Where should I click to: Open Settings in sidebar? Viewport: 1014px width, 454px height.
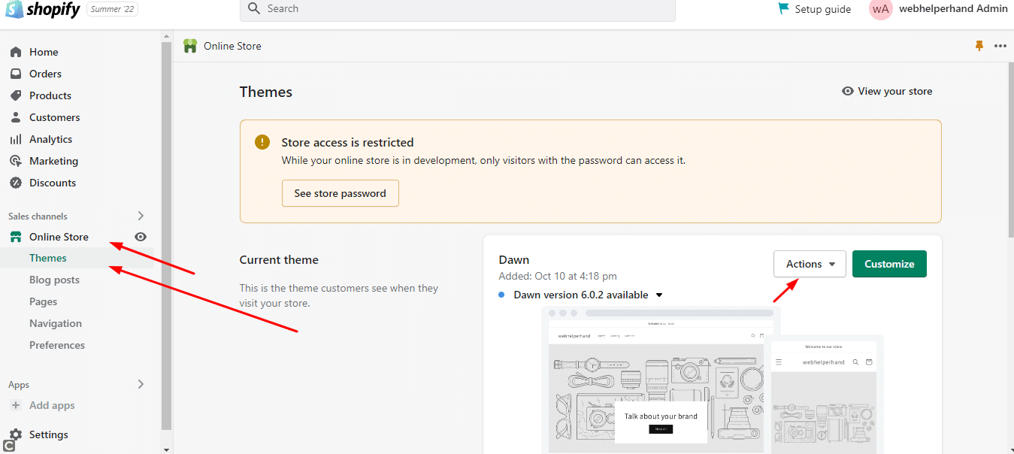coord(48,434)
